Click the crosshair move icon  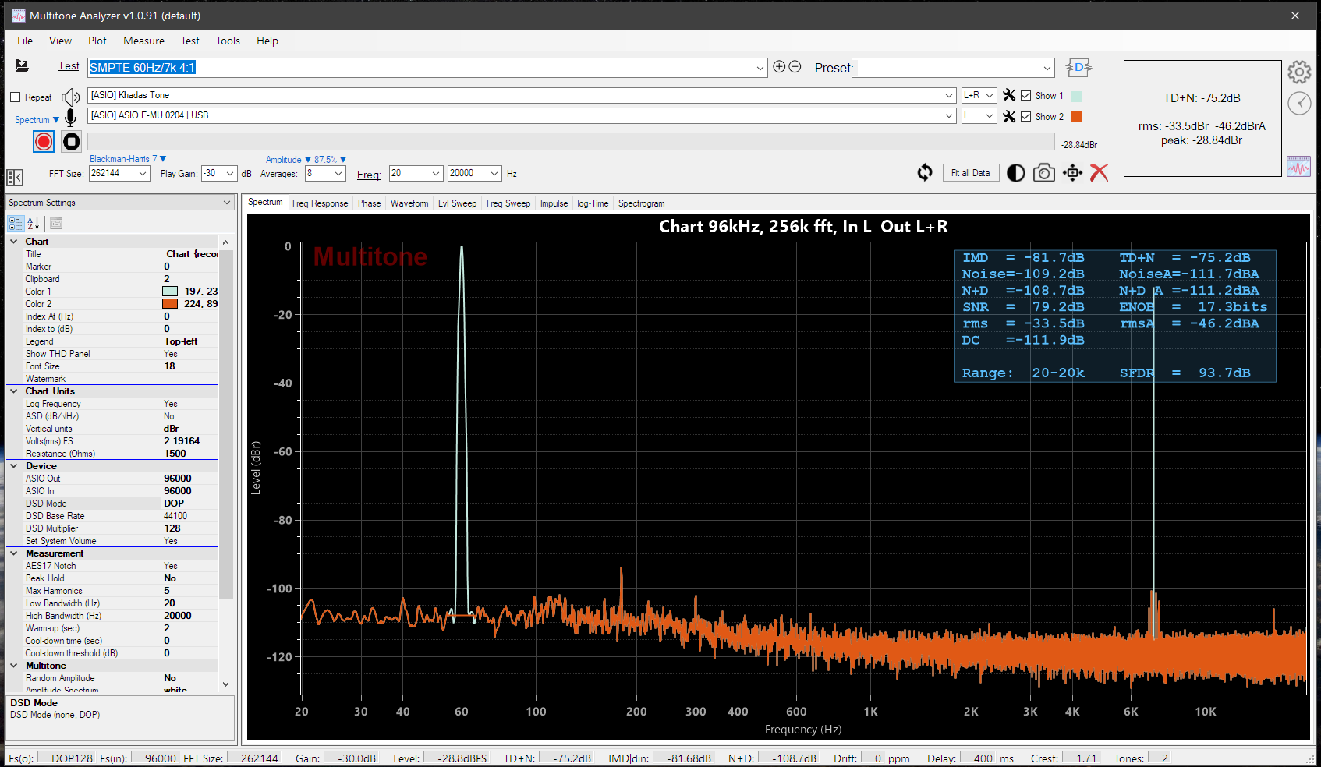click(x=1072, y=173)
